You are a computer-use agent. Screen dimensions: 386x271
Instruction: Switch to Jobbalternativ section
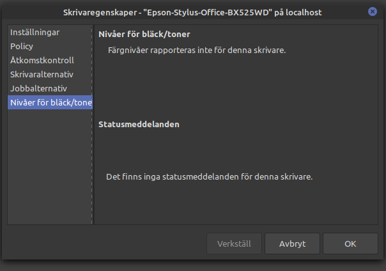pyautogui.click(x=50, y=88)
